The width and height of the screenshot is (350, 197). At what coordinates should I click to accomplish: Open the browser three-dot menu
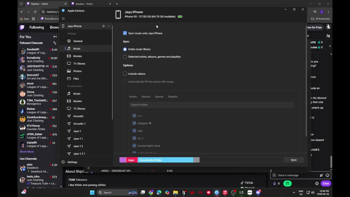(328, 12)
